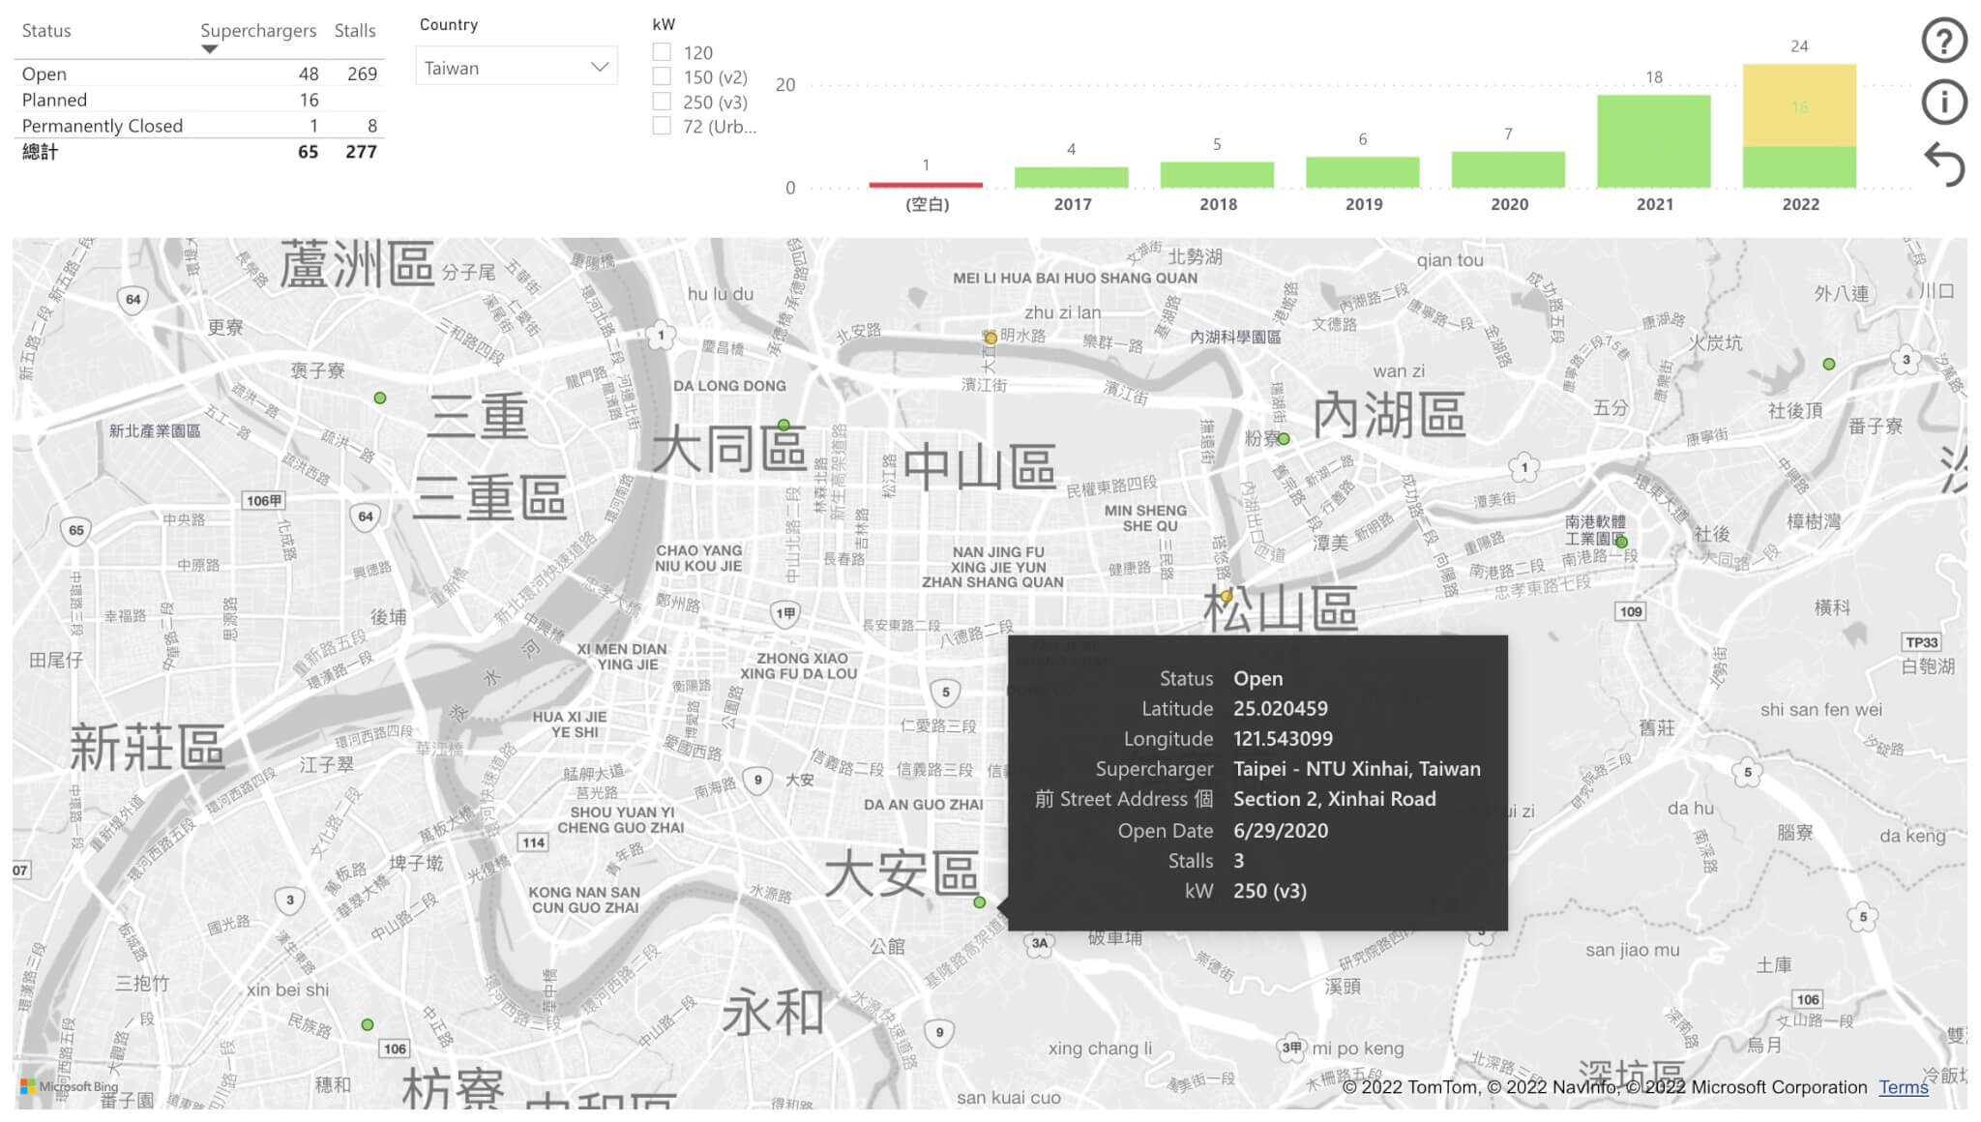The height and width of the screenshot is (1122, 1981).
Task: Click the Stalls column header
Action: (x=355, y=30)
